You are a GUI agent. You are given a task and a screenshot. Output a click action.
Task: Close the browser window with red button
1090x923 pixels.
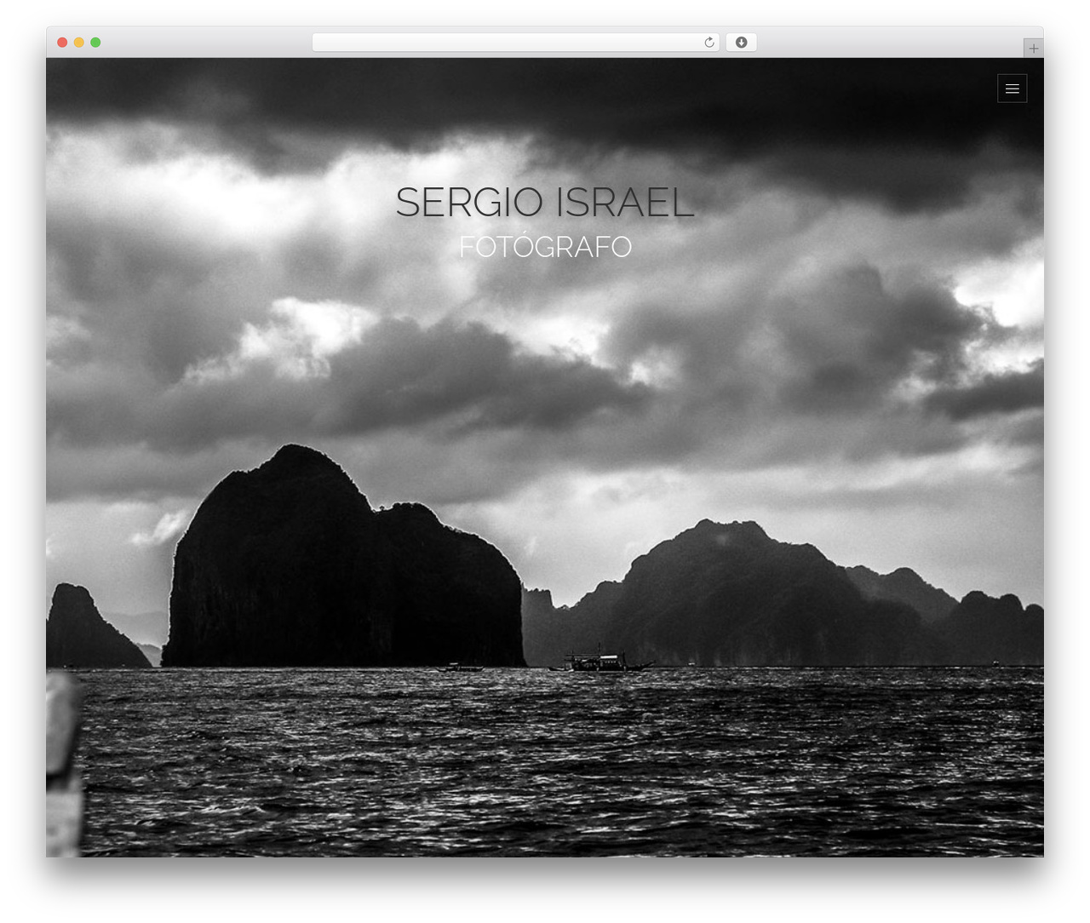tap(62, 43)
